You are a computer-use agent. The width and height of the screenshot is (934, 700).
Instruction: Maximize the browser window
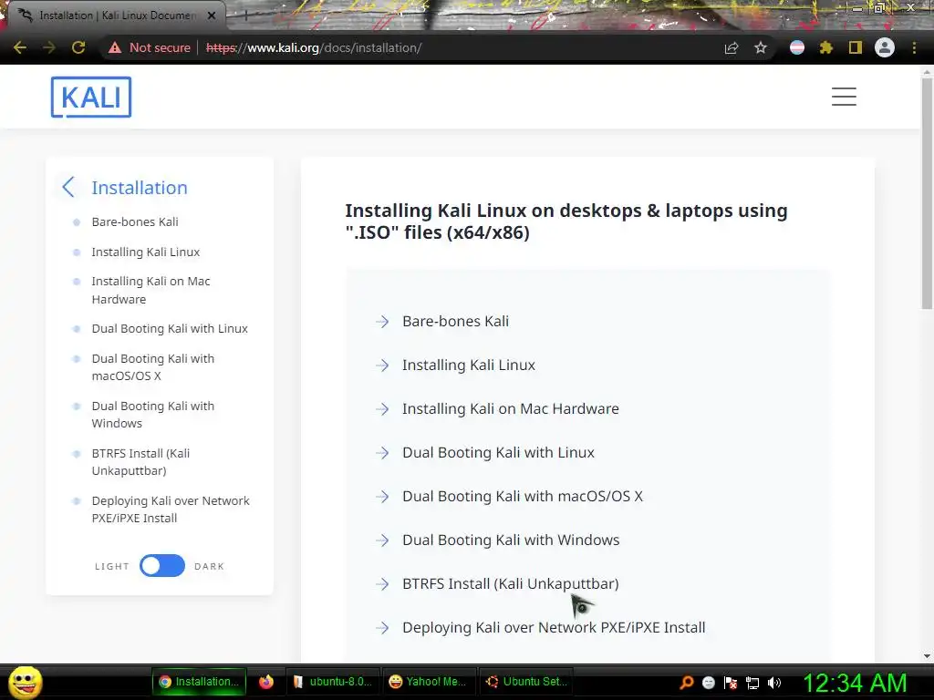[x=879, y=7]
